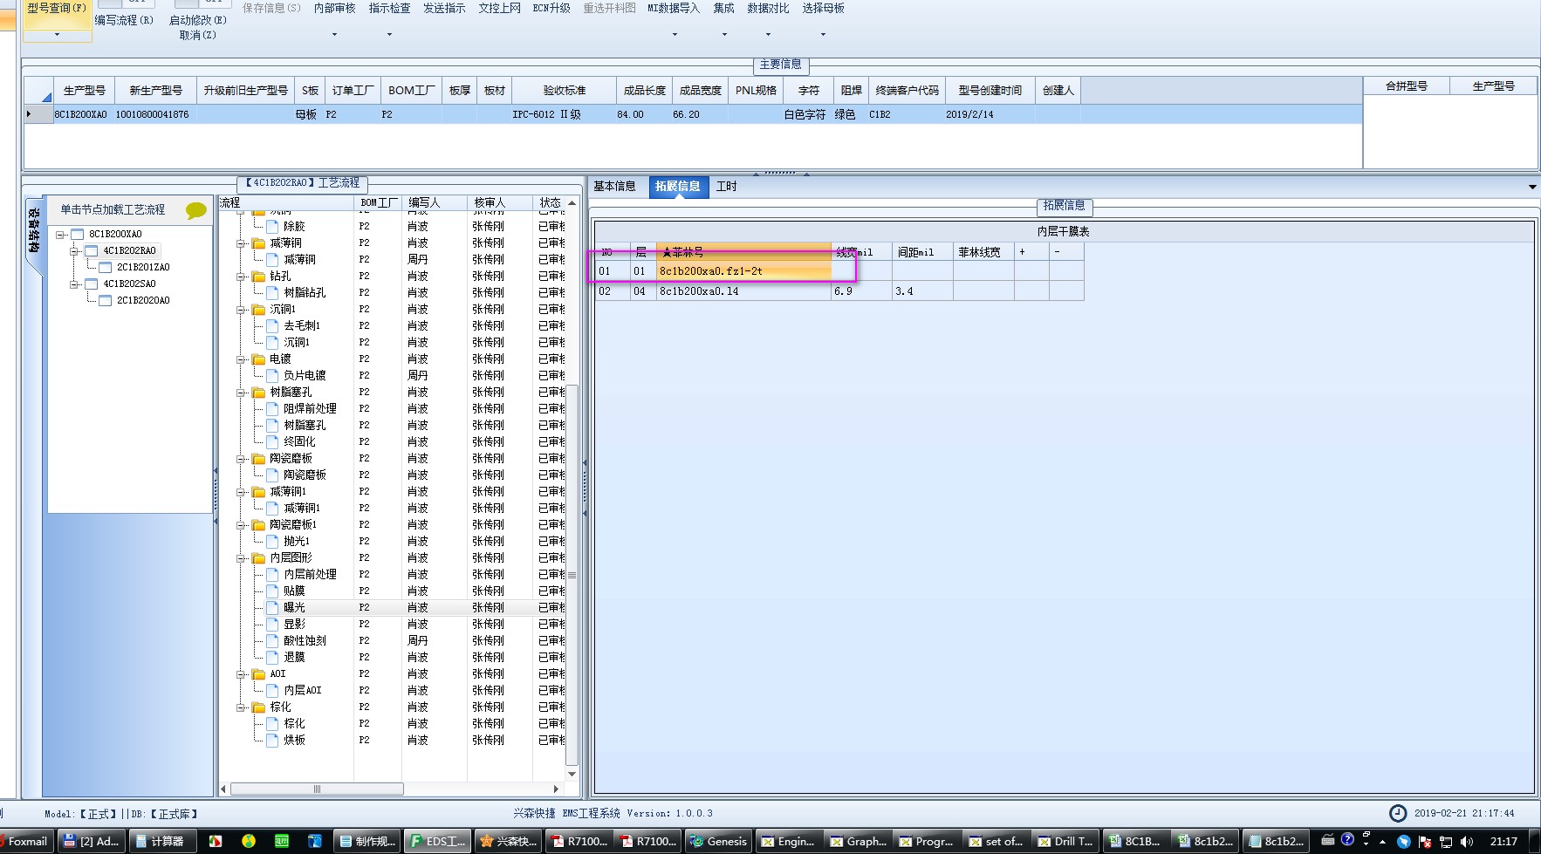Select the 4C1B202RA0 tree node
This screenshot has width=1541, height=854.
[129, 251]
